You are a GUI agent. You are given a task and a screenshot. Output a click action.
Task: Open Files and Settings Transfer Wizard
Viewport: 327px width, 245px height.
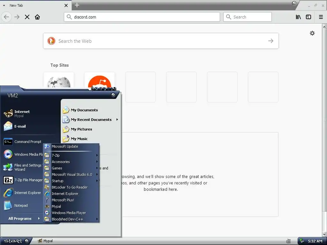(23, 167)
